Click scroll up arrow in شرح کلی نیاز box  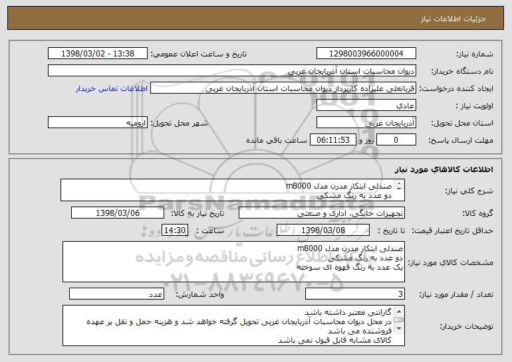(x=399, y=184)
